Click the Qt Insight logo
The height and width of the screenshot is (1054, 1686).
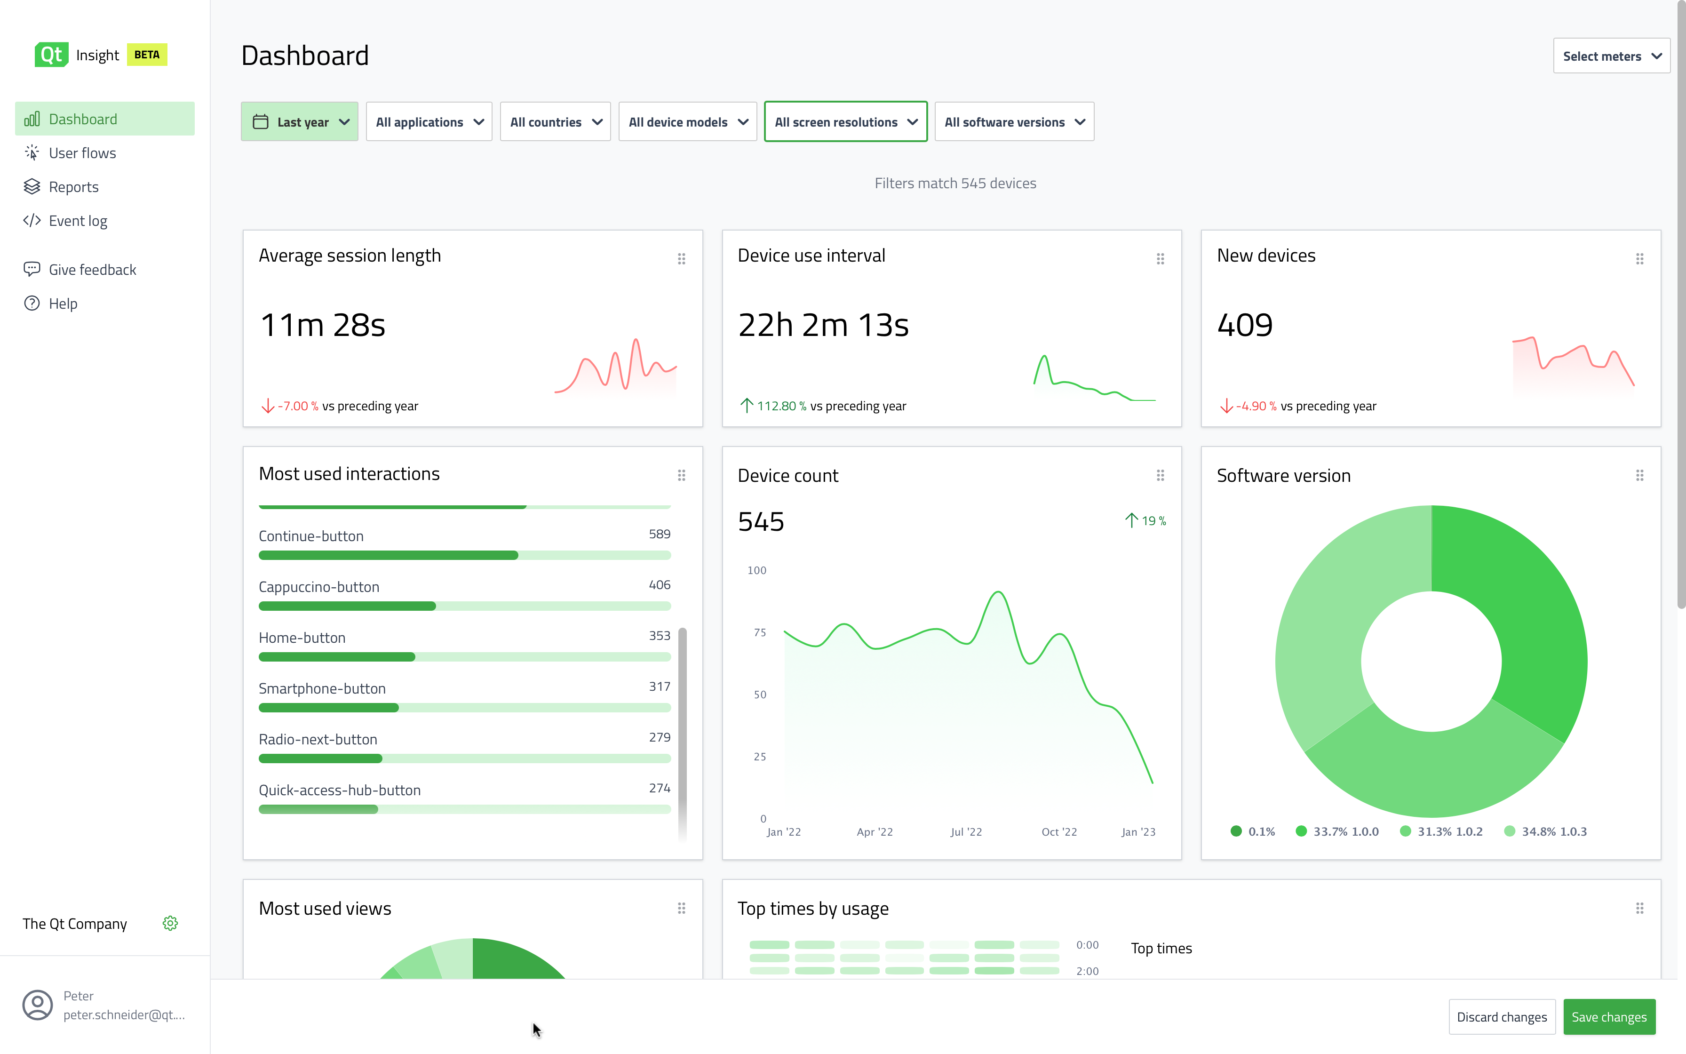pyautogui.click(x=52, y=55)
